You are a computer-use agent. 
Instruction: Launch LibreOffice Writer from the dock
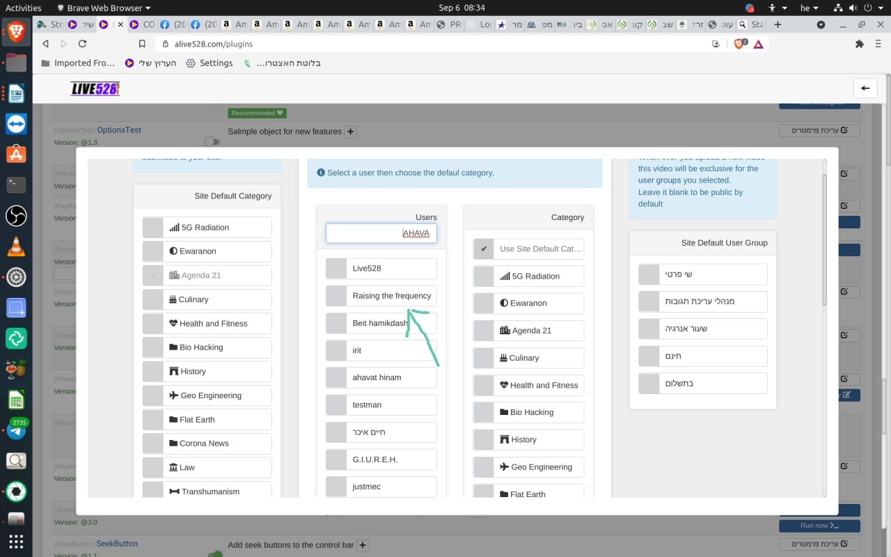coord(16,93)
